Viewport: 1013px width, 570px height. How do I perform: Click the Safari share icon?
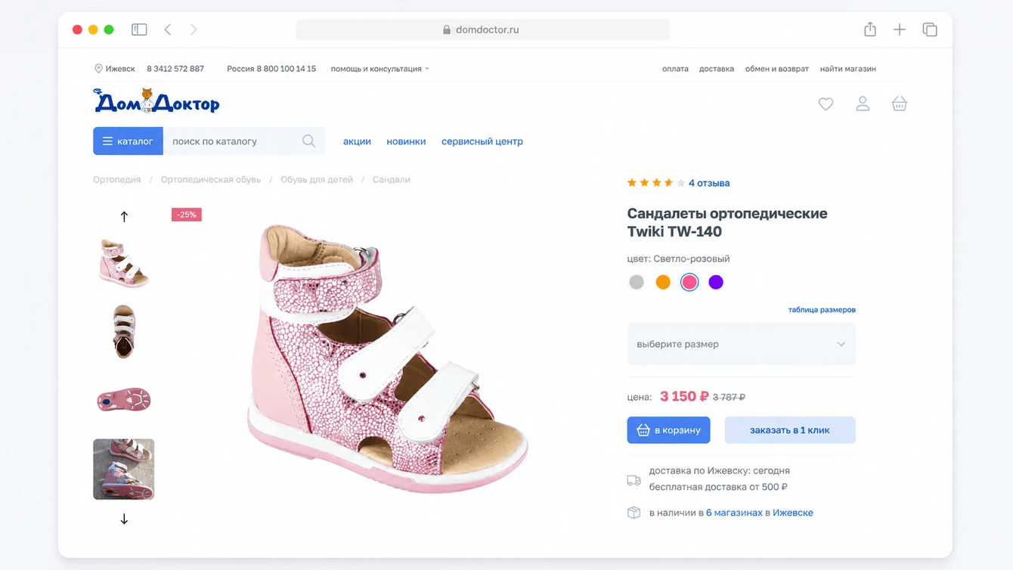[x=870, y=29]
